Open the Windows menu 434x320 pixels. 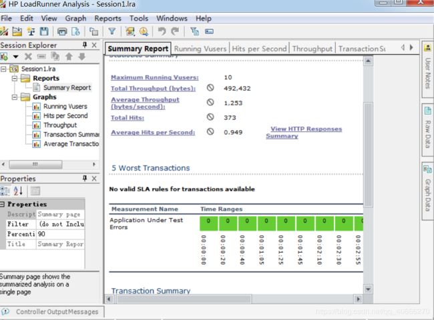(172, 19)
